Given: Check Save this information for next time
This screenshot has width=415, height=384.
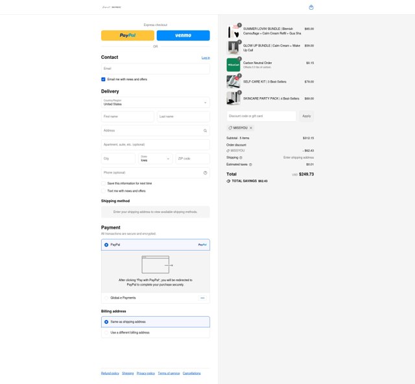Looking at the screenshot, I should click(x=103, y=183).
